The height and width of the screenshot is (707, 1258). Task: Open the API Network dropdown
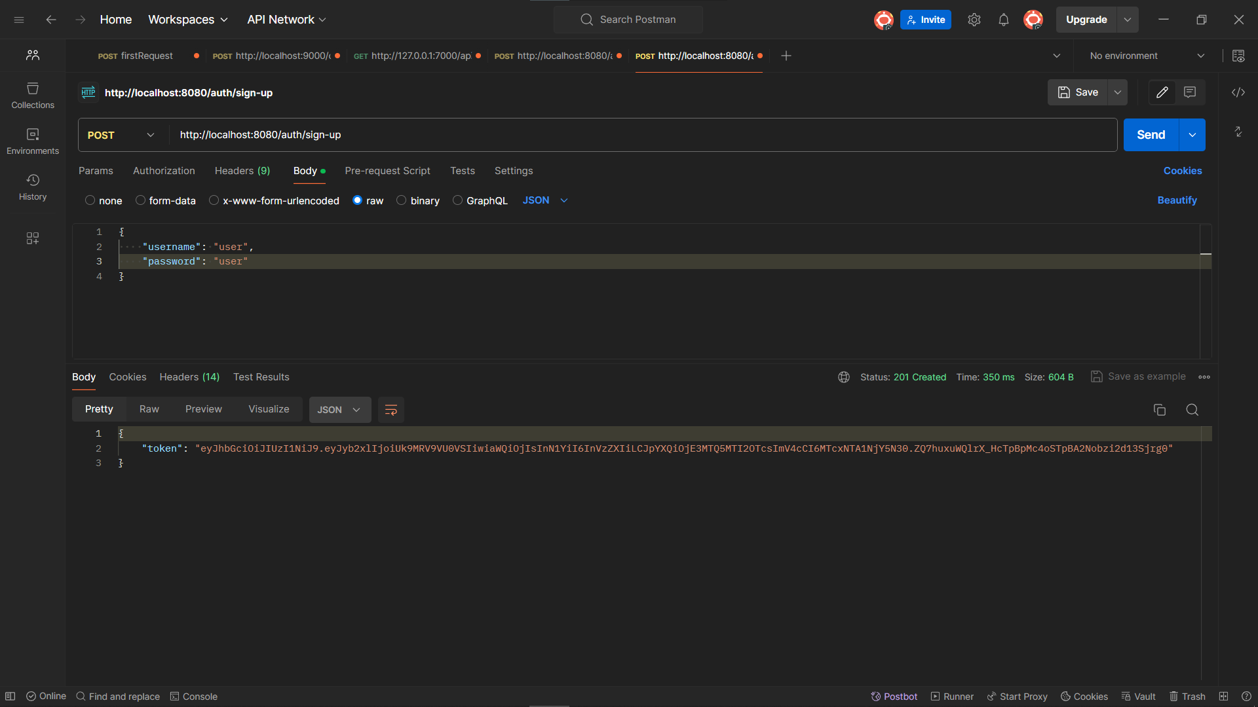click(286, 20)
